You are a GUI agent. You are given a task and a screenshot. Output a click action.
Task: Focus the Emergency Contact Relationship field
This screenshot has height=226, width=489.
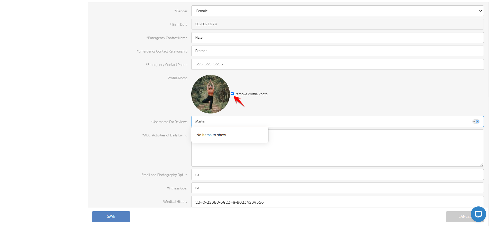337,51
